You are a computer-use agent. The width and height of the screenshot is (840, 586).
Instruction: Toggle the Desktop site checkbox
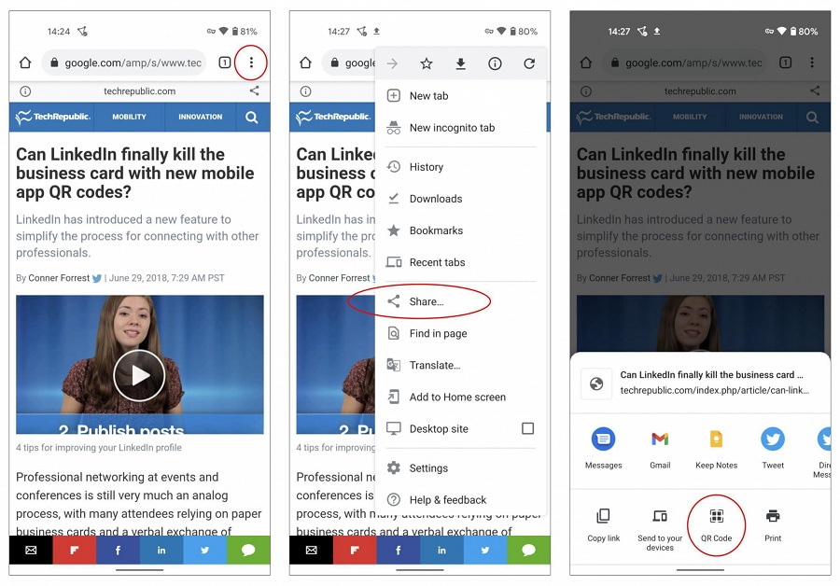point(527,428)
